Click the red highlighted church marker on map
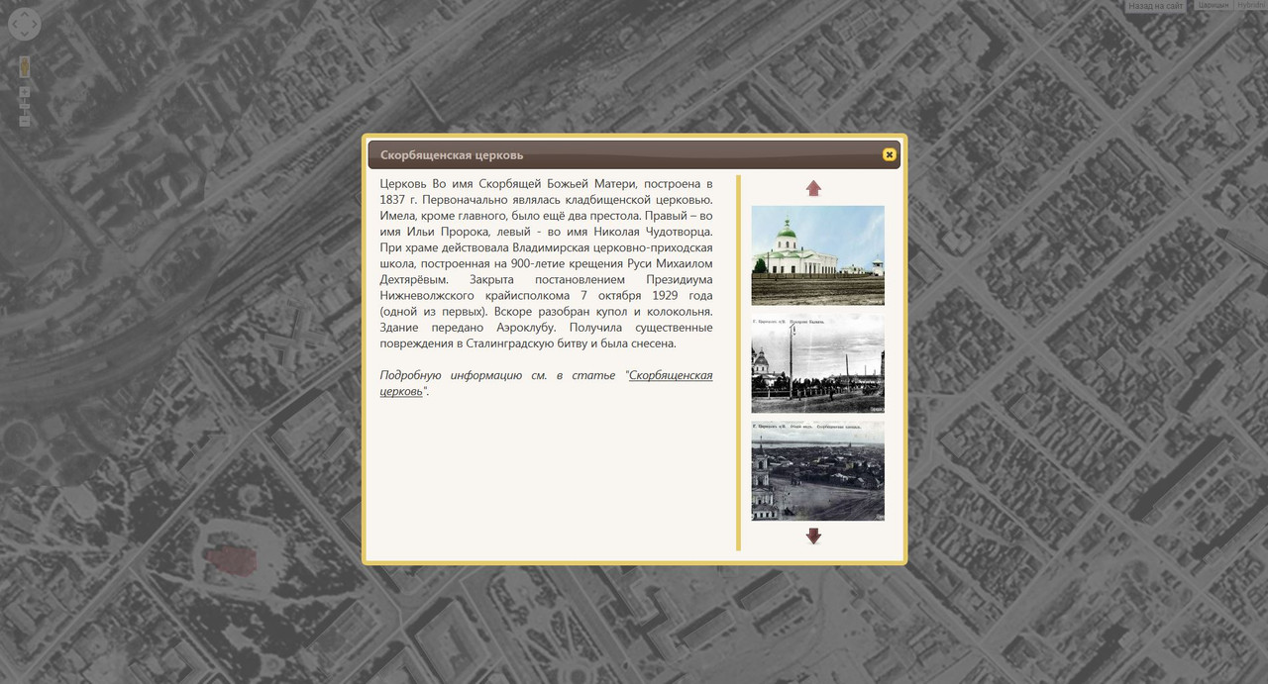This screenshot has width=1268, height=684. coord(230,559)
